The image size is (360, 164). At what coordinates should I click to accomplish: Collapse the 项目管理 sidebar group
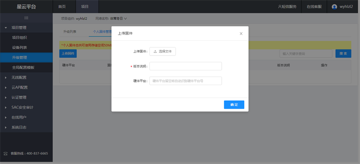(x=27, y=28)
